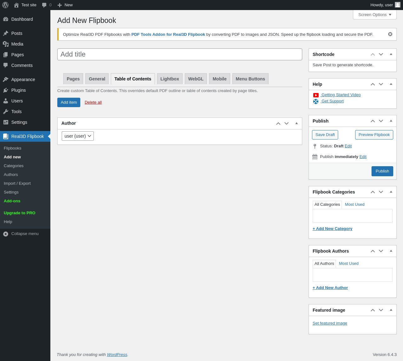Viewport: 403px width, 361px height.
Task: Dismiss the PDF Tools Addon notice
Action: (x=390, y=34)
